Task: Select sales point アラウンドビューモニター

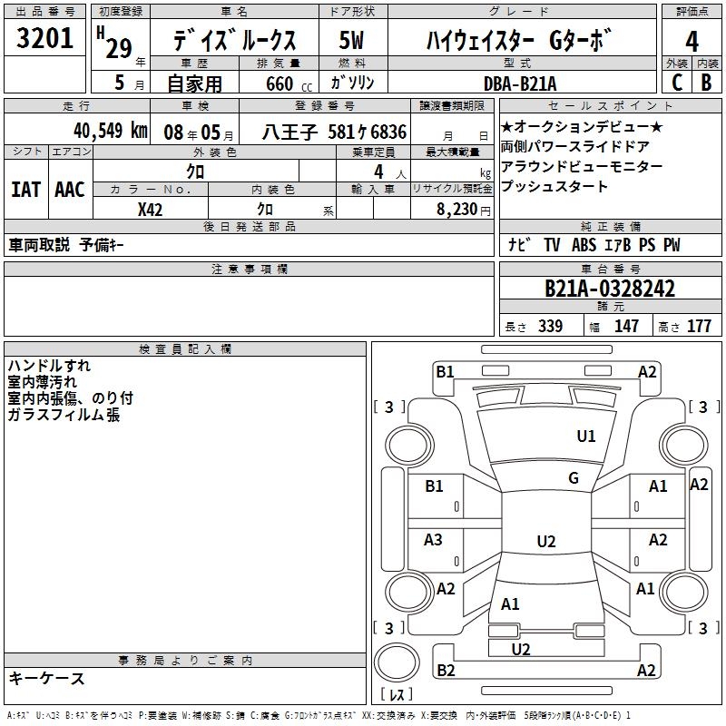Action: coord(582,166)
